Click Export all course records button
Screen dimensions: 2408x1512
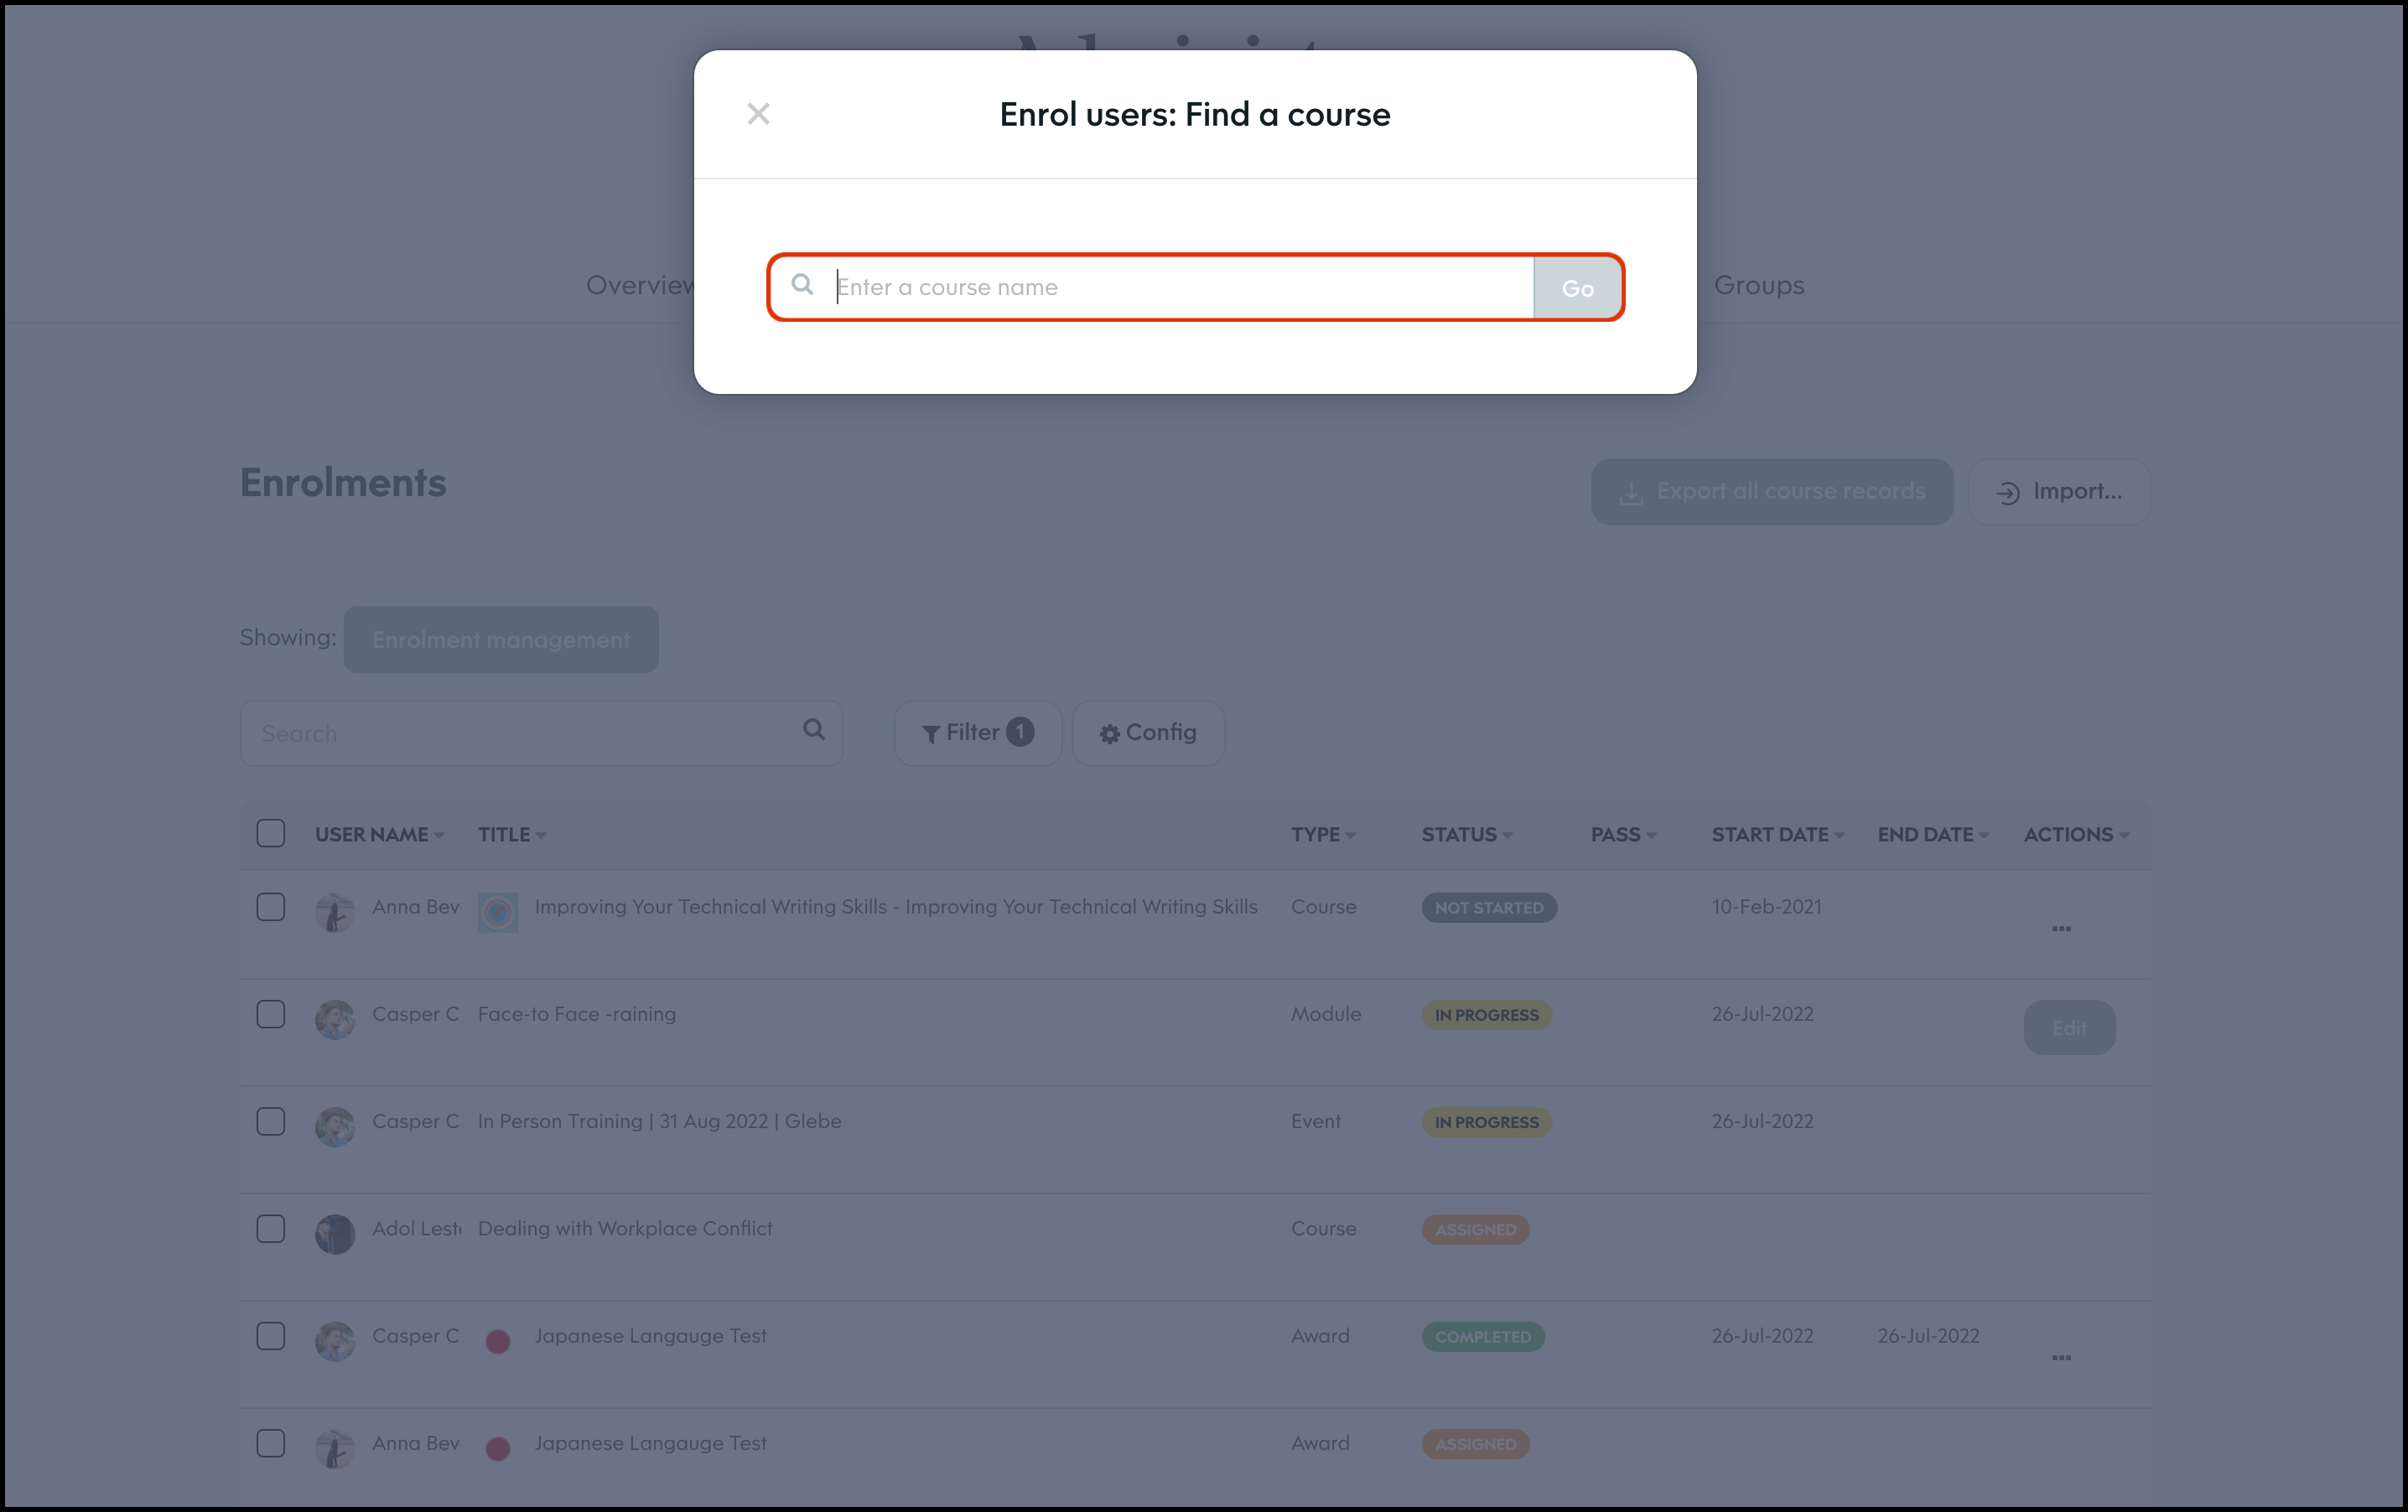[x=1771, y=492]
